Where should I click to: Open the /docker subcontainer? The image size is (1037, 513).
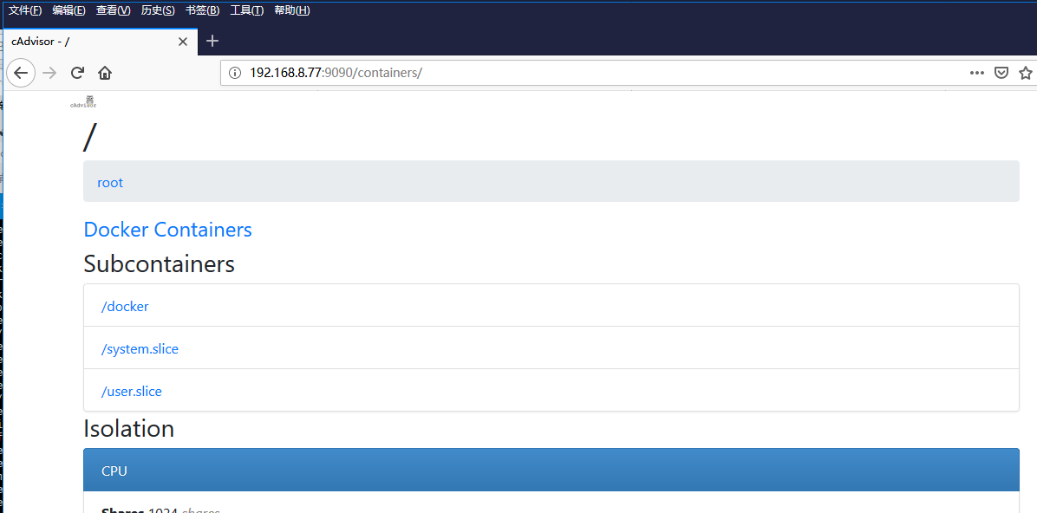125,307
